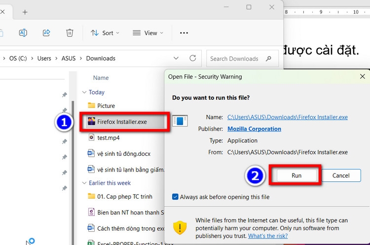Add a new Explorer tab
The image size is (370, 245).
point(25,12)
